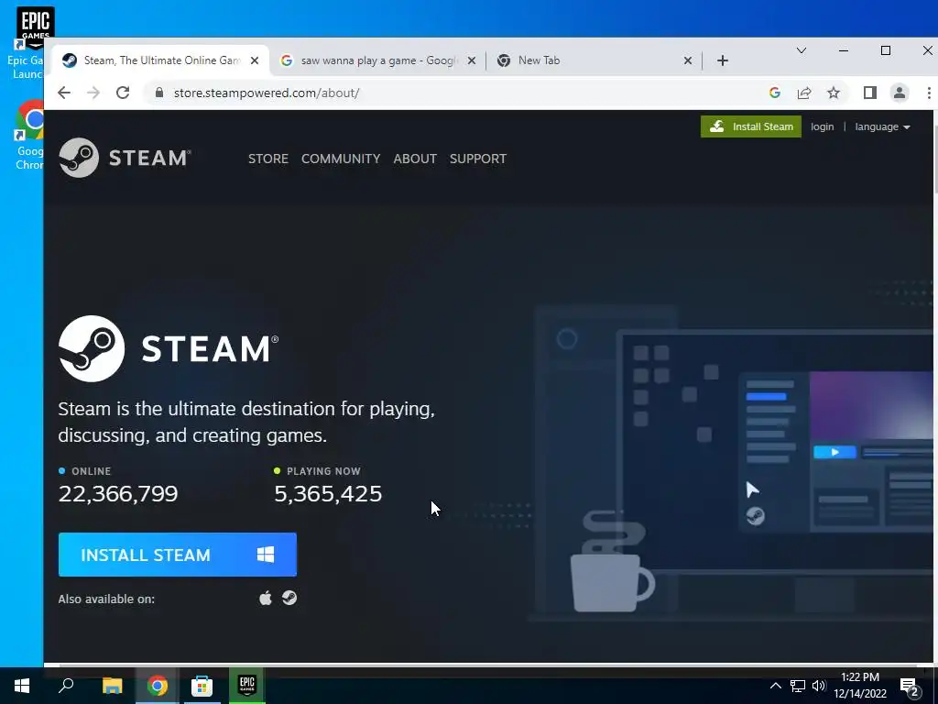
Task: View site security lock info
Action: pyautogui.click(x=159, y=93)
